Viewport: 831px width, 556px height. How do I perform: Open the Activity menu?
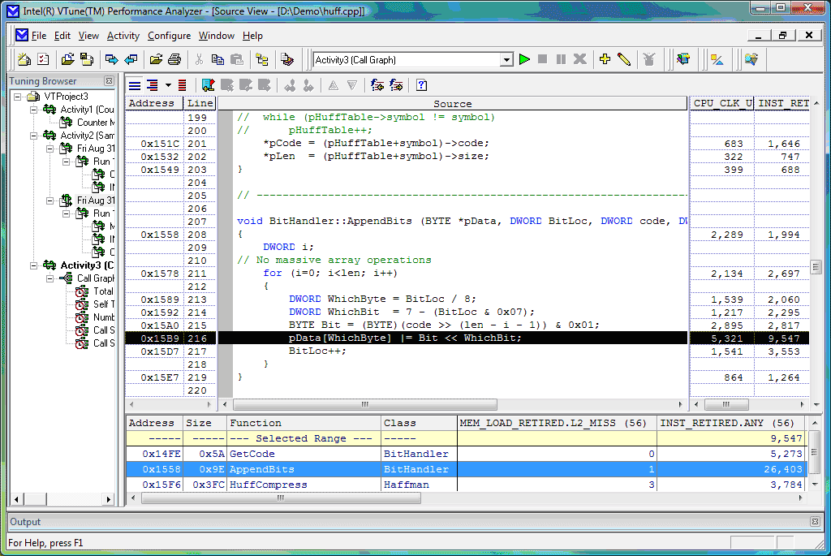coord(123,36)
